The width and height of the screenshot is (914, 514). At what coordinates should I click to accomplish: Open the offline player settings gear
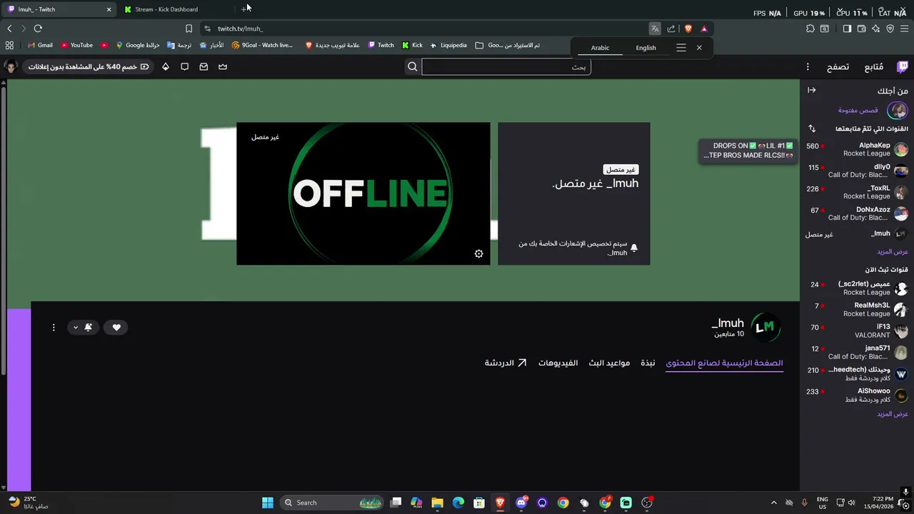(479, 253)
